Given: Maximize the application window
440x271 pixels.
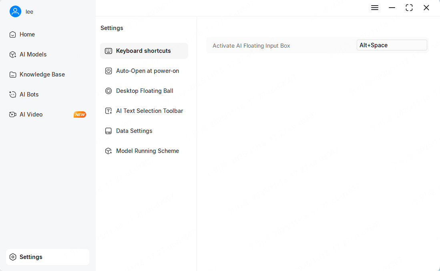Looking at the screenshot, I should pos(409,8).
